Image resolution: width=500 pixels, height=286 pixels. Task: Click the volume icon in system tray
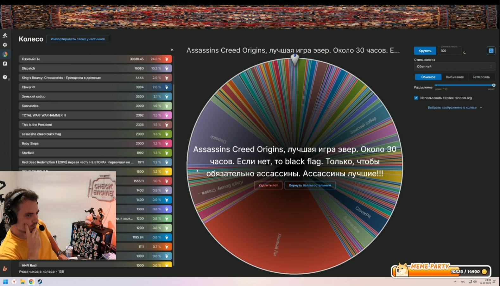click(475, 282)
